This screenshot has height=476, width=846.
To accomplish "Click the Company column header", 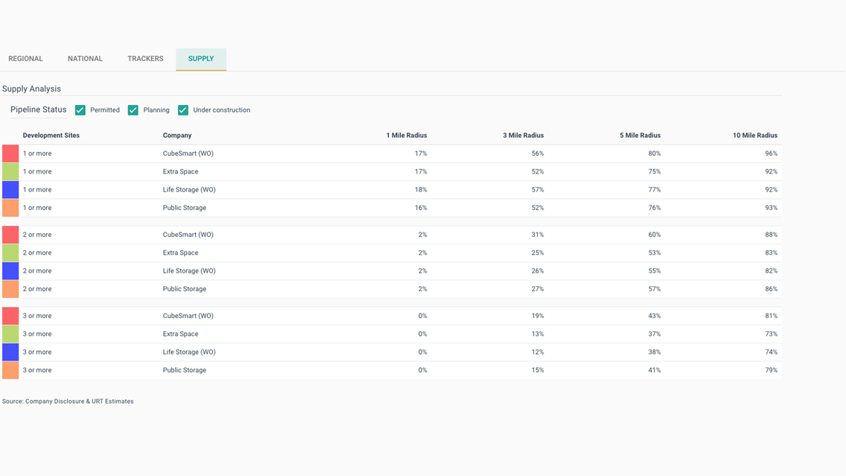I will 177,136.
